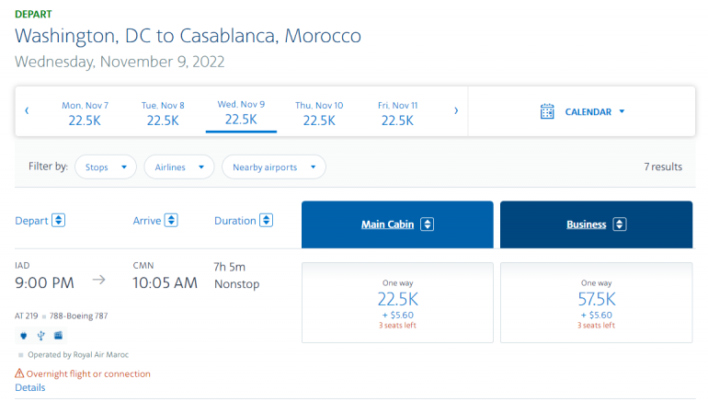Open the Stops filter dropdown
Image resolution: width=708 pixels, height=402 pixels.
coord(106,167)
